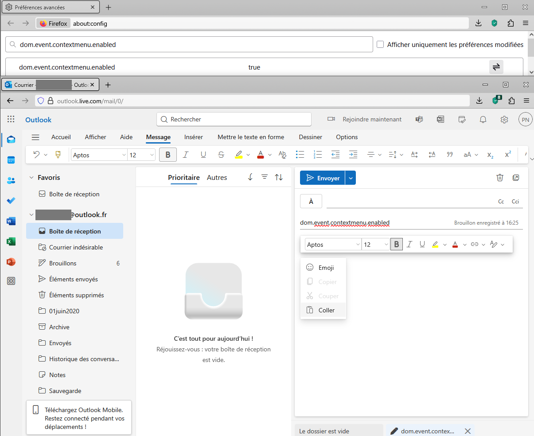Image resolution: width=534 pixels, height=436 pixels.
Task: Toggle Underline in the floating mini toolbar
Action: pos(422,244)
